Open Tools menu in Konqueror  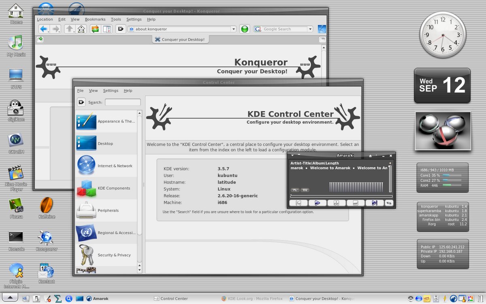[116, 19]
